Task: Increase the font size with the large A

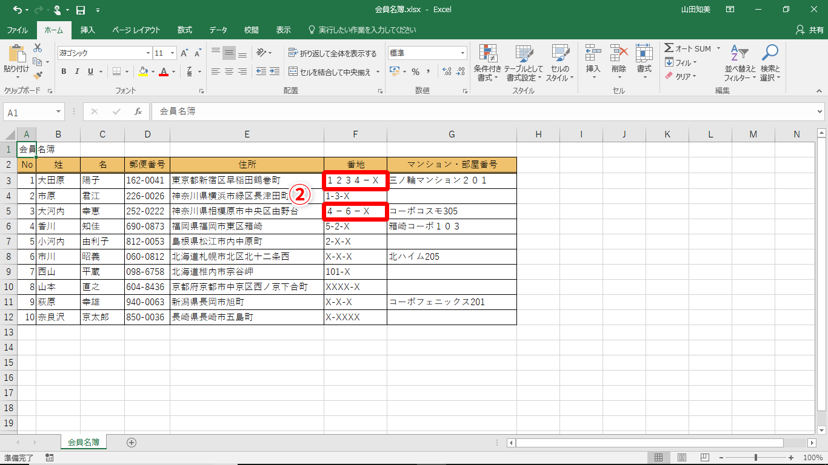Action: (x=184, y=53)
